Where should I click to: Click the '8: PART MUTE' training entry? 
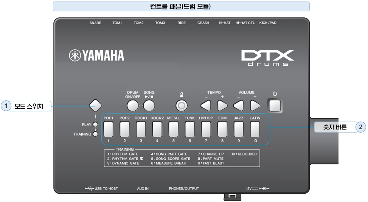[x=211, y=159]
